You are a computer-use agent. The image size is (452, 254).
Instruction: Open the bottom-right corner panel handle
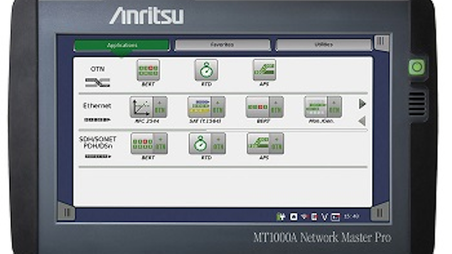[x=380, y=212]
